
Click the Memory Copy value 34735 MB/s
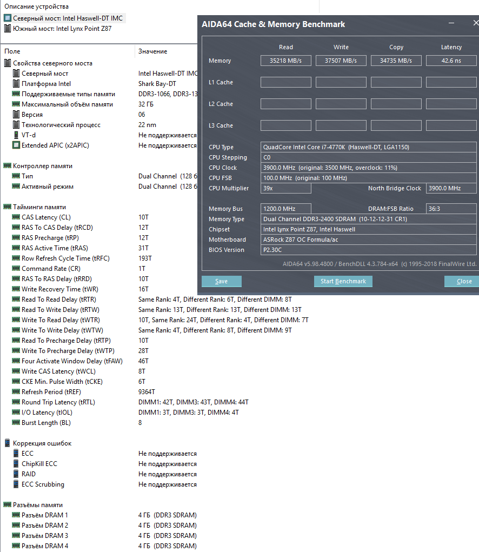click(x=396, y=61)
